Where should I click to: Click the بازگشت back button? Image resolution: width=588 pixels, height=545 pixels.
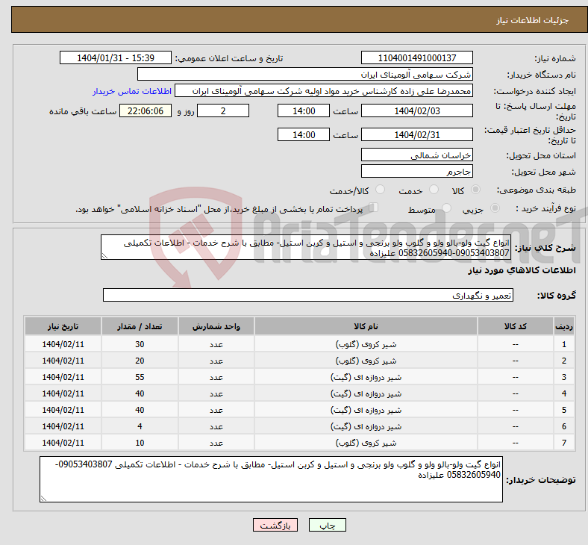click(275, 525)
